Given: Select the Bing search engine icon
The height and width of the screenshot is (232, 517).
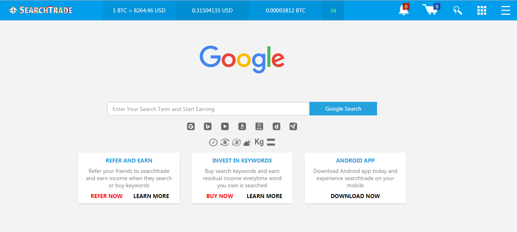Looking at the screenshot, I should click(x=208, y=126).
